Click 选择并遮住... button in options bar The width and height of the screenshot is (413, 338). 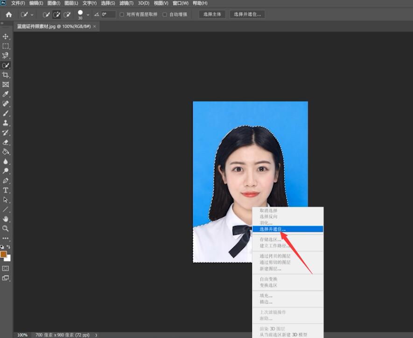pos(247,14)
